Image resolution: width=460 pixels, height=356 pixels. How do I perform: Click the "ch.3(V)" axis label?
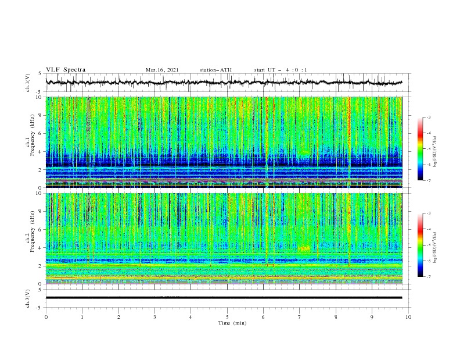pos(28,298)
